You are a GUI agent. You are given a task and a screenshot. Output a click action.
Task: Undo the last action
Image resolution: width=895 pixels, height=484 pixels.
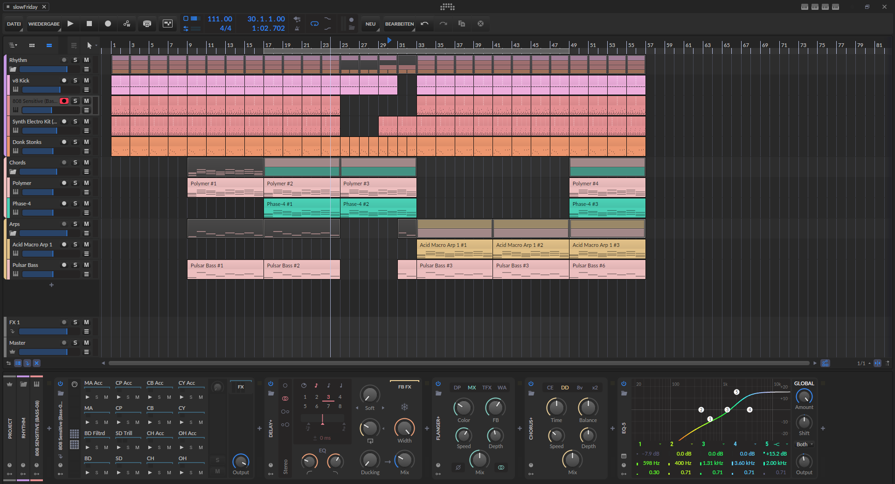[424, 24]
